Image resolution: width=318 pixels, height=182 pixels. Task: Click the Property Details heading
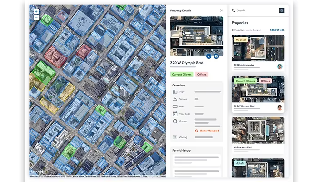coord(180,10)
